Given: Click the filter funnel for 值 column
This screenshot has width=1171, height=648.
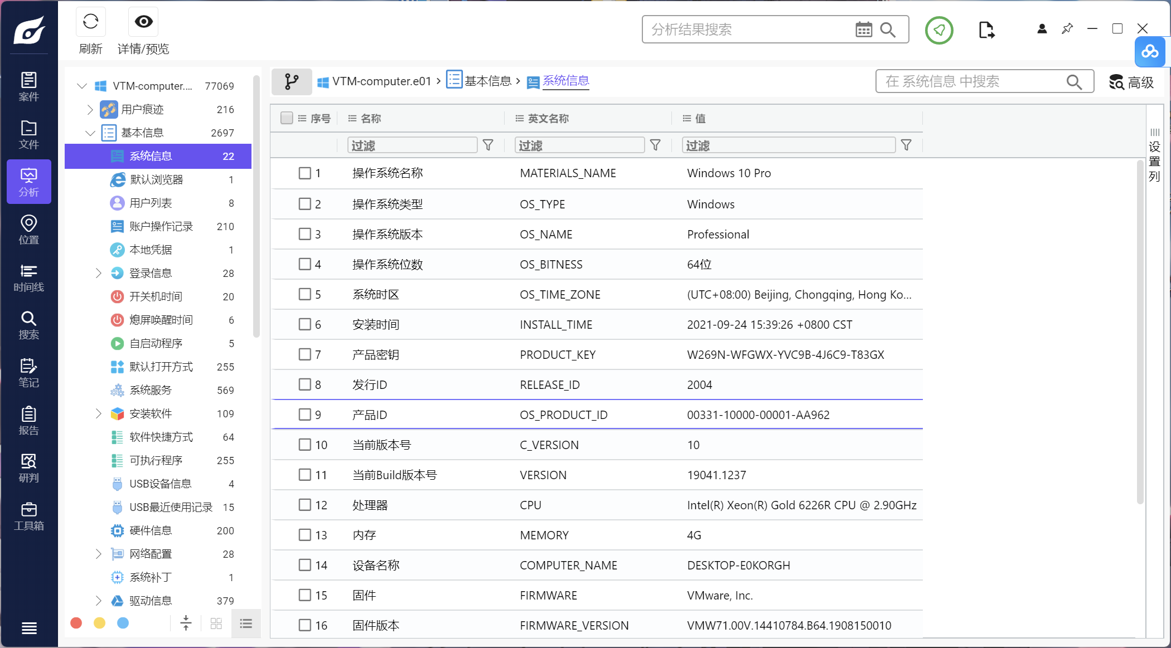Looking at the screenshot, I should click(x=906, y=145).
